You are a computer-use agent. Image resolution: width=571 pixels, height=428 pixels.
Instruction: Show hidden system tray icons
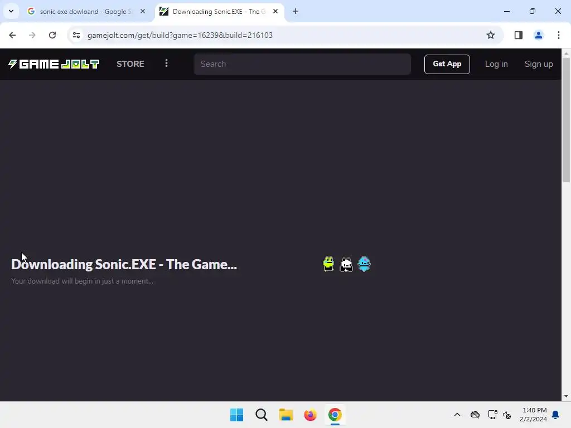click(457, 415)
